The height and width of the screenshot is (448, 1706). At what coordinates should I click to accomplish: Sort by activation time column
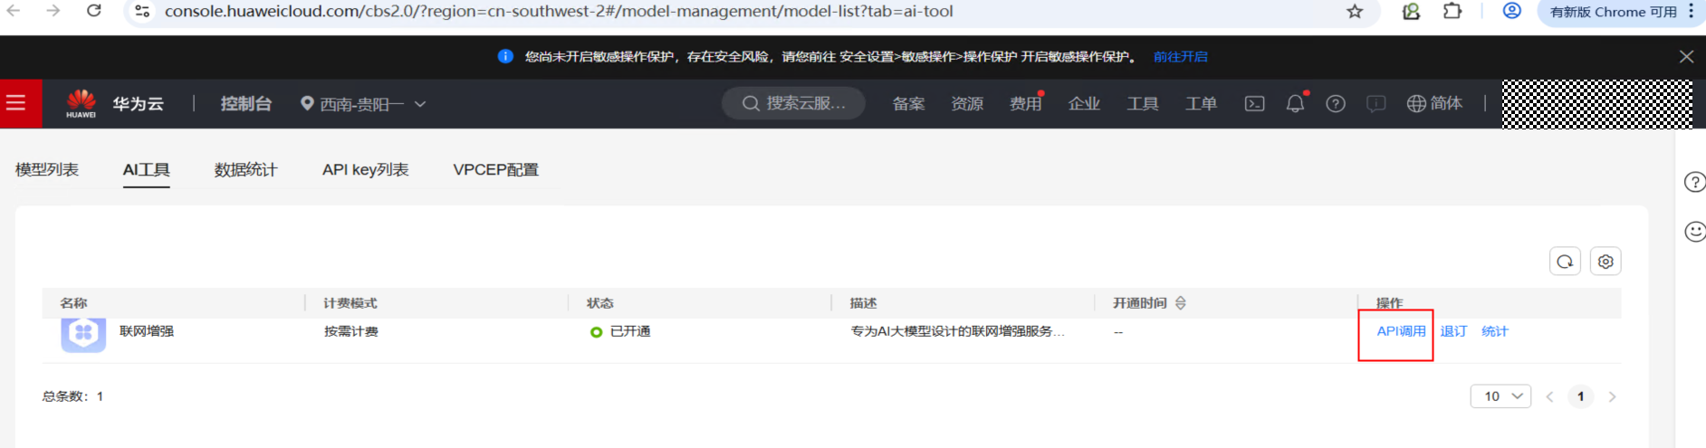(x=1180, y=303)
